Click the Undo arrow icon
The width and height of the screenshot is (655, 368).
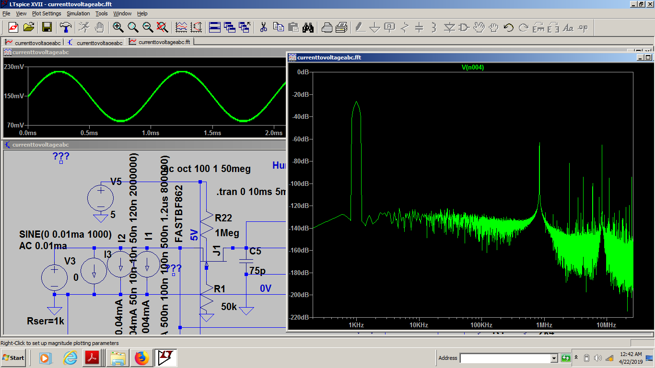click(509, 27)
